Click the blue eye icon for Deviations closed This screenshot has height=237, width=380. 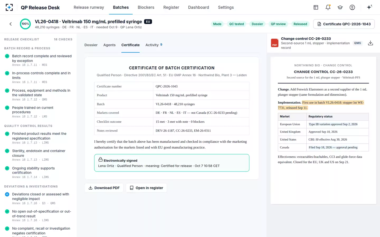click(x=7, y=194)
